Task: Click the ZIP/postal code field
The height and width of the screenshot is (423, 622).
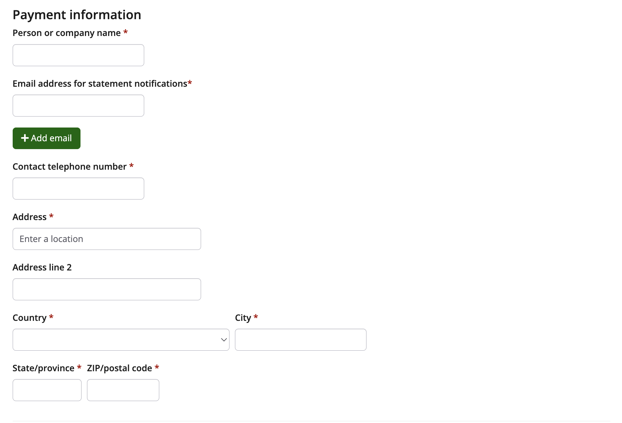Action: click(123, 390)
